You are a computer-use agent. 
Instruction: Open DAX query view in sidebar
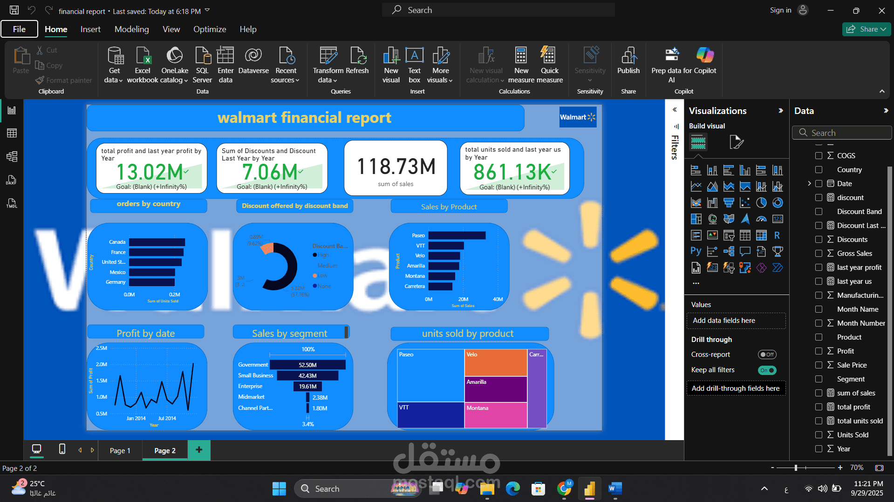click(x=12, y=180)
